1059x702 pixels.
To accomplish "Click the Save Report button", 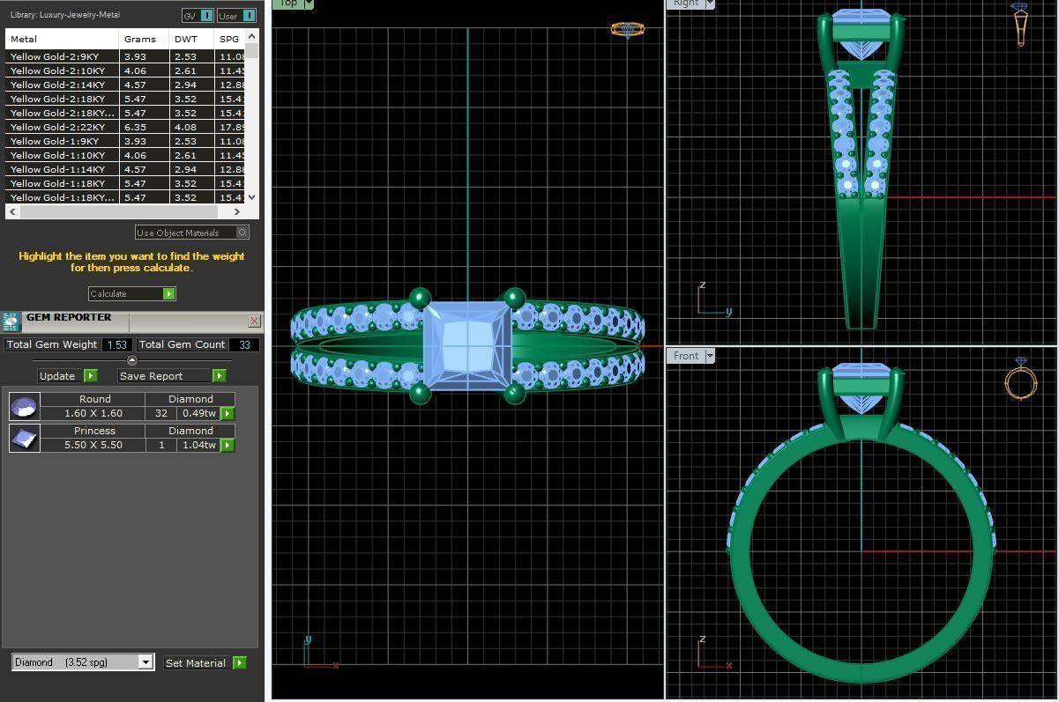I will point(171,375).
